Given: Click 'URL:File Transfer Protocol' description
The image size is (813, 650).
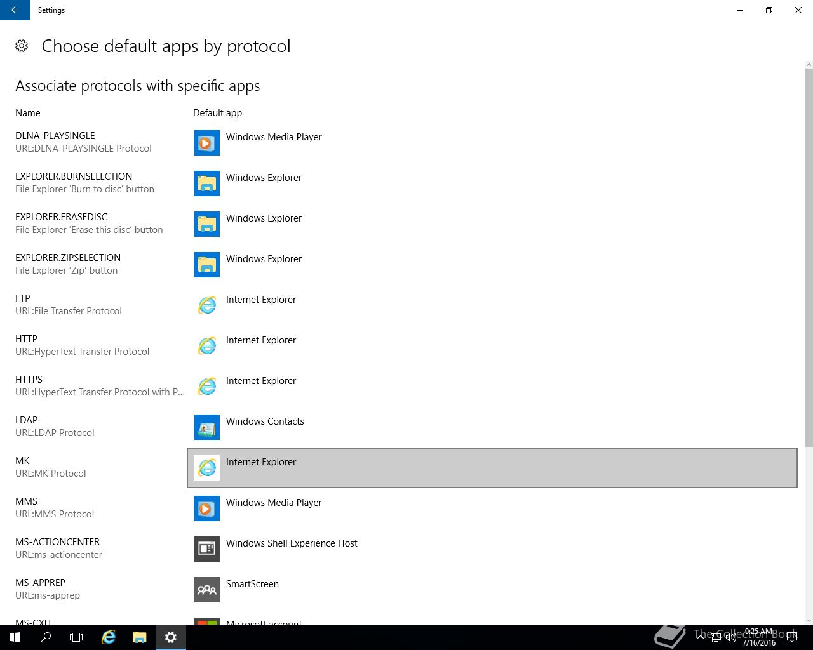Looking at the screenshot, I should pos(69,311).
